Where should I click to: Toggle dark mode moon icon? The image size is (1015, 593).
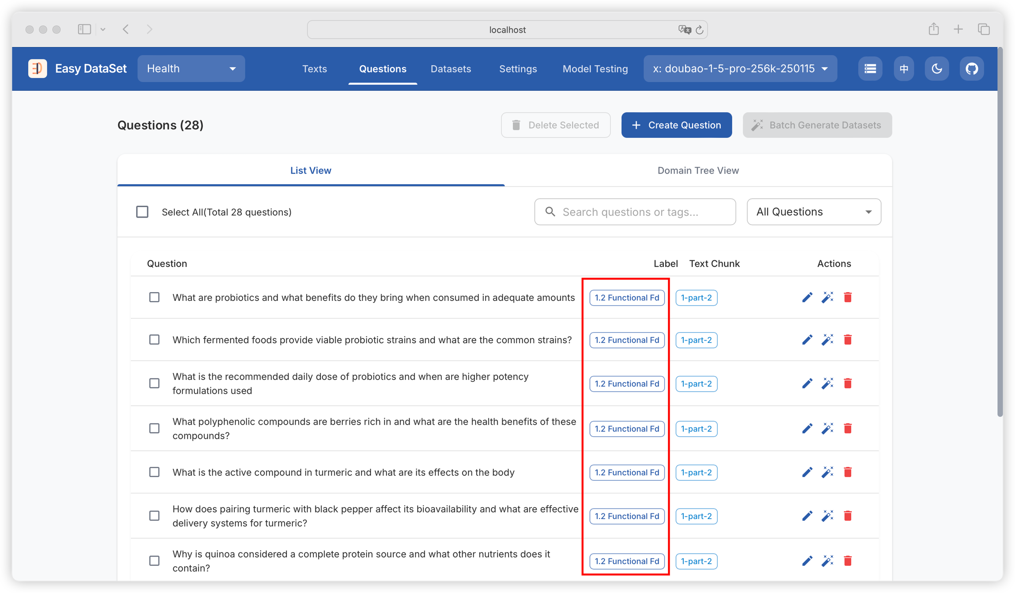(x=937, y=69)
